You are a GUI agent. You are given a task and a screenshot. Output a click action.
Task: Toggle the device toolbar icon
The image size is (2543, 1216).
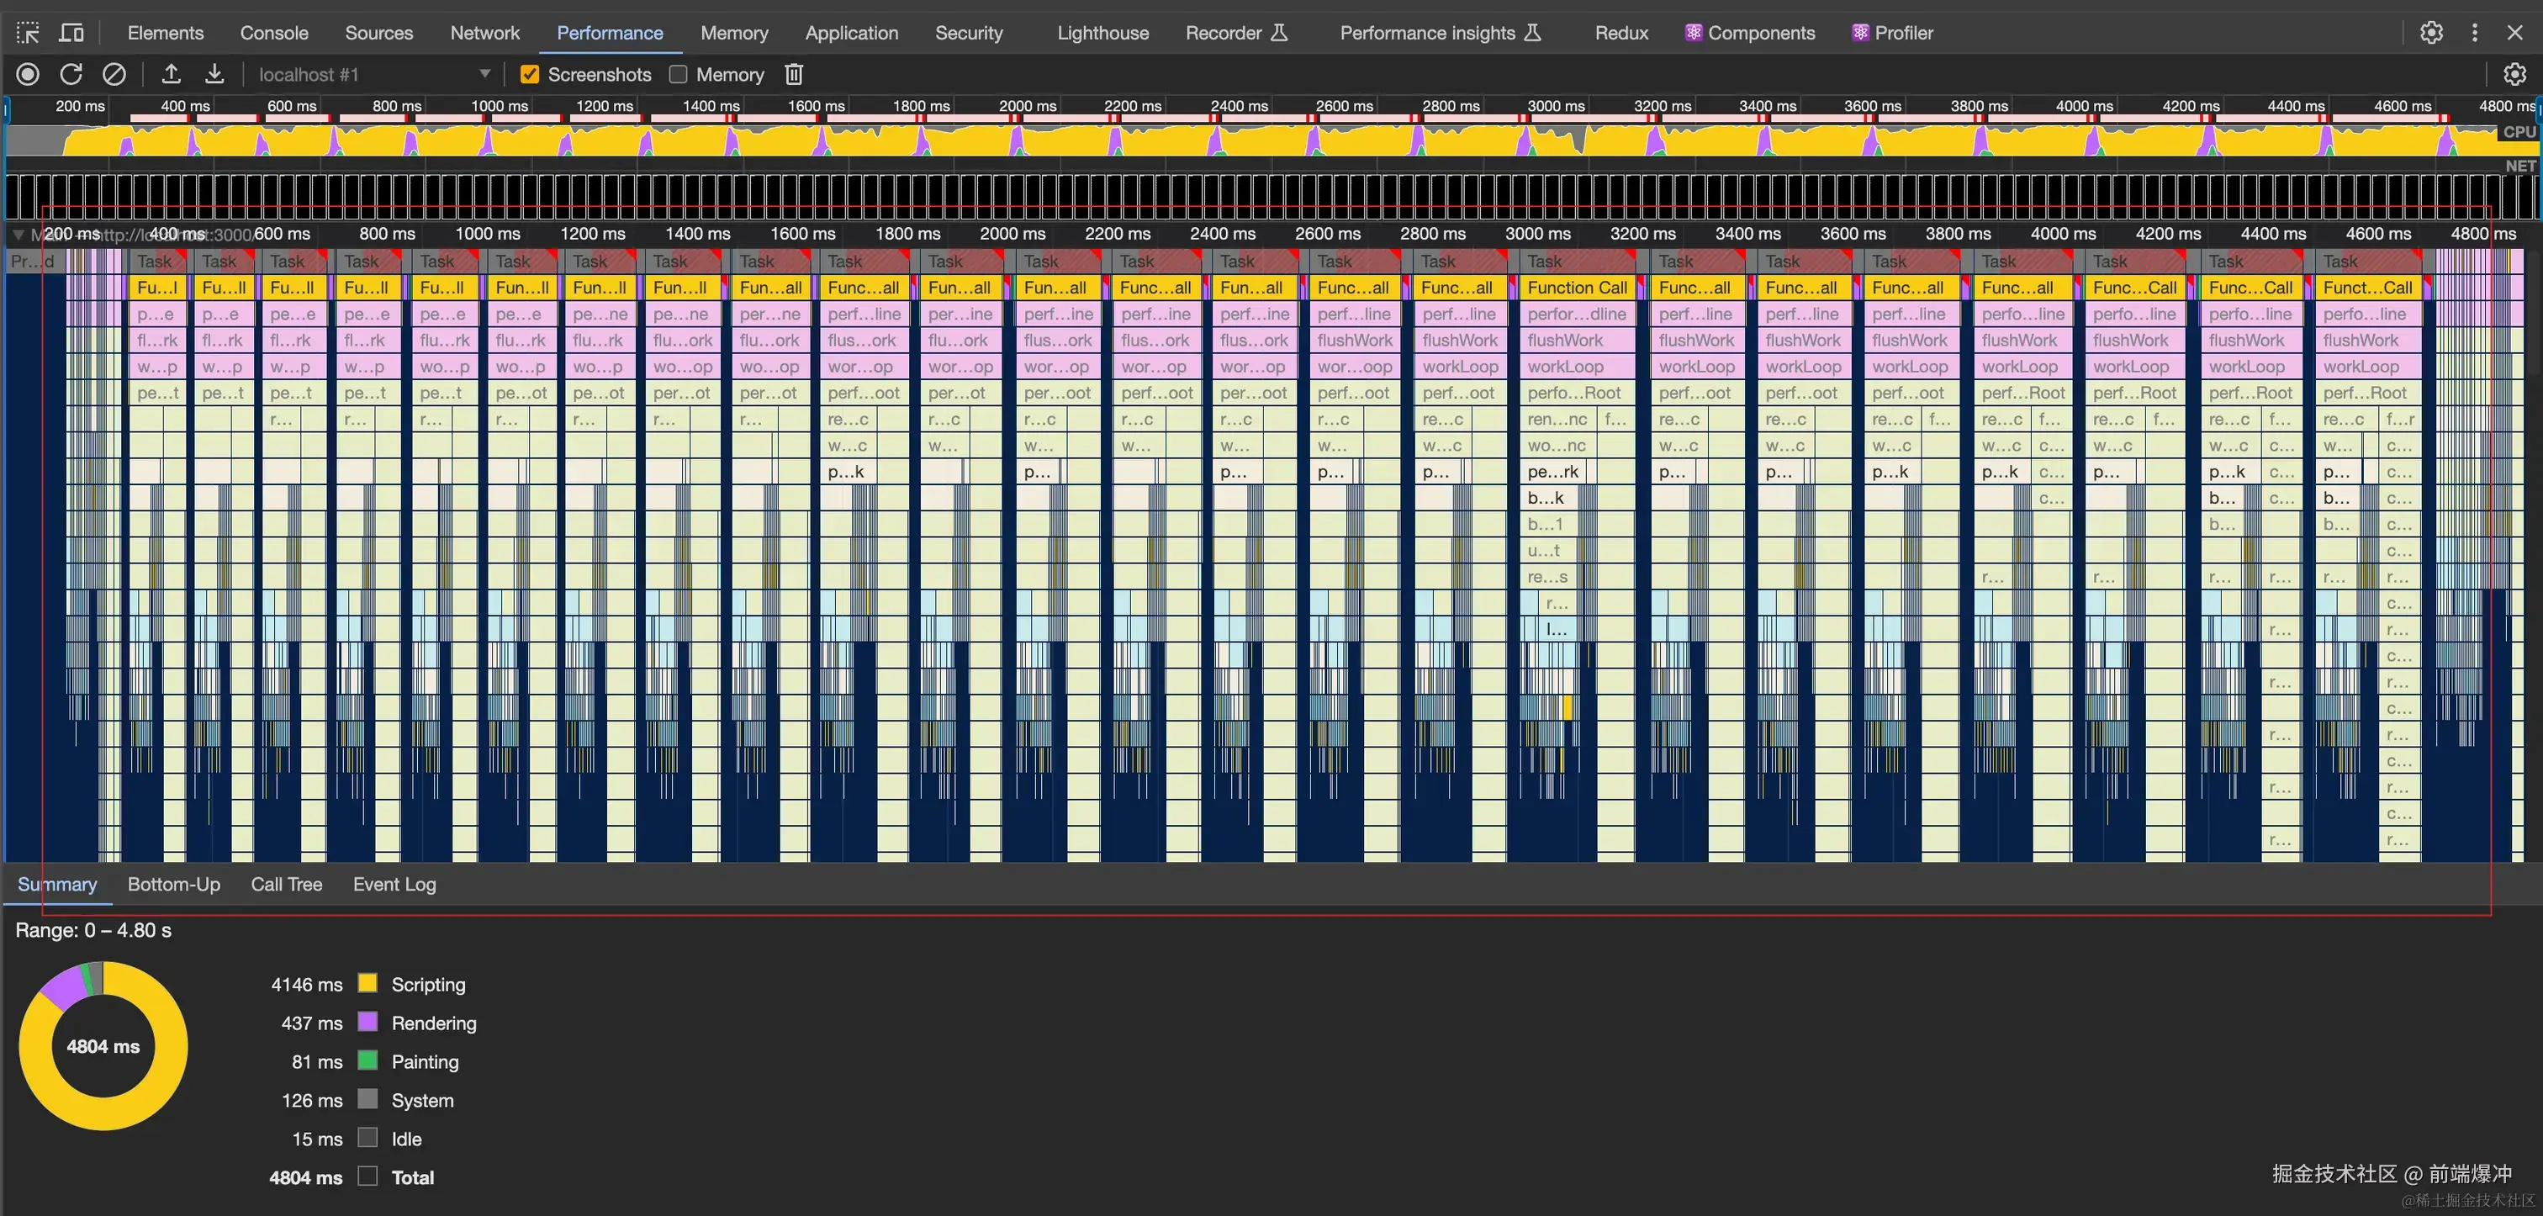click(71, 33)
